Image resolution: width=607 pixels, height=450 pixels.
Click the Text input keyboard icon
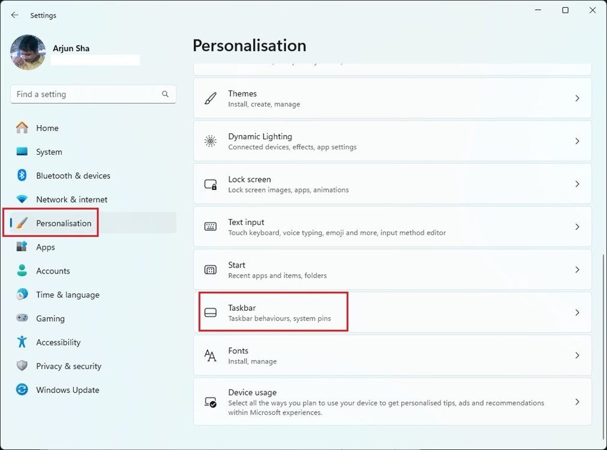pyautogui.click(x=210, y=227)
